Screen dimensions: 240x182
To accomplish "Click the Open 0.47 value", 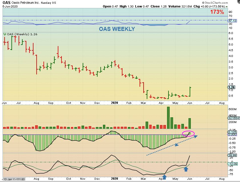I will 110,6.
